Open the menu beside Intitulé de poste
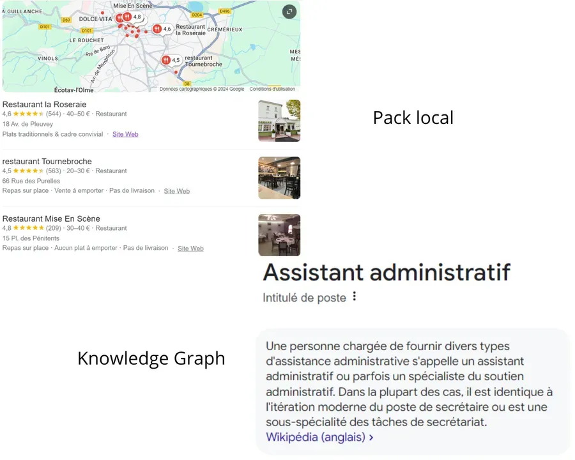The width and height of the screenshot is (575, 460). pyautogui.click(x=355, y=296)
